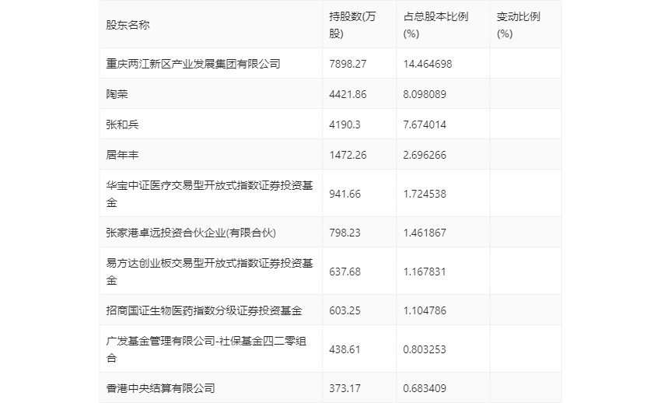Click the 持股数(万股) column header

click(352, 25)
